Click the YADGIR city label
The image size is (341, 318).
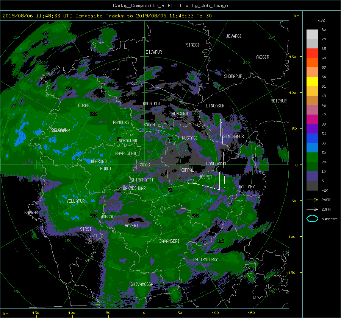pyautogui.click(x=262, y=57)
